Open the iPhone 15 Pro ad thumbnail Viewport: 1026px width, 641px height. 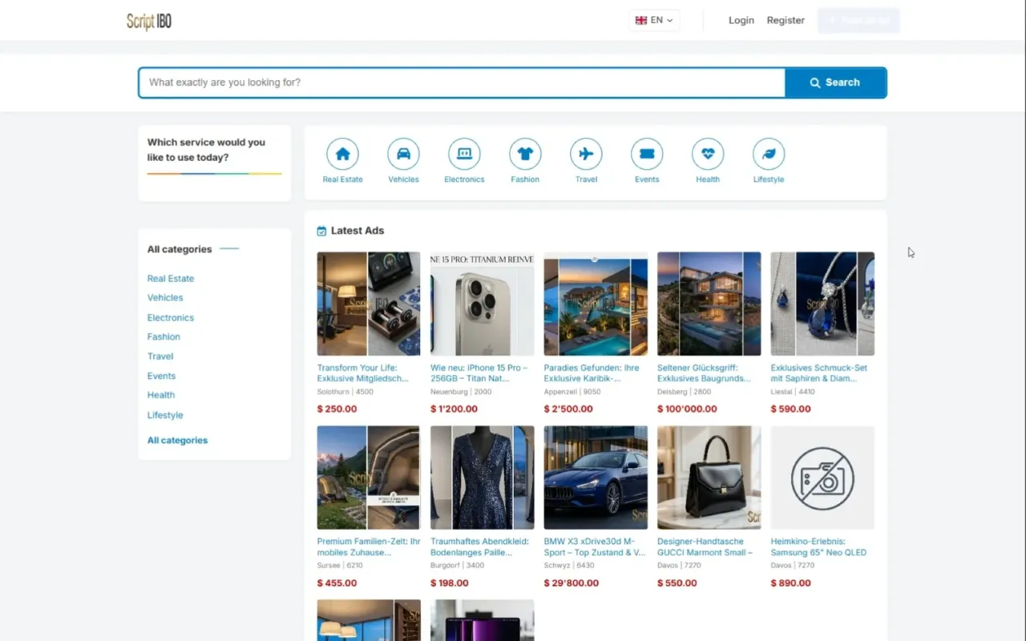click(x=483, y=304)
